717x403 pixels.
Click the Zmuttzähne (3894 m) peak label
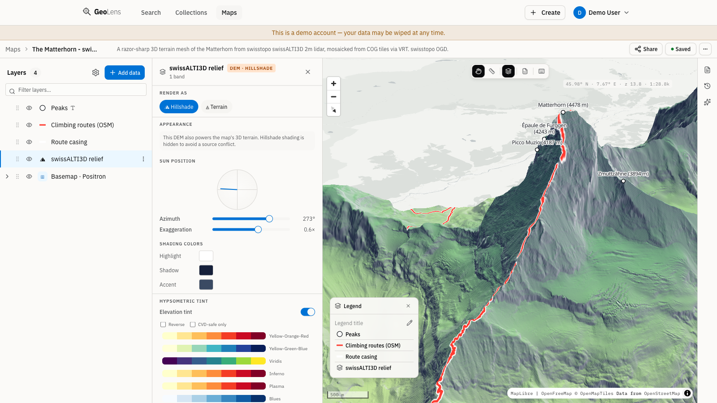623,174
